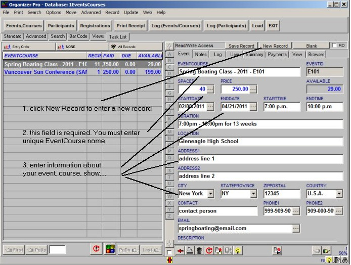The image size is (351, 265).
Task: Click the green next-record hand icon
Action: click(326, 250)
